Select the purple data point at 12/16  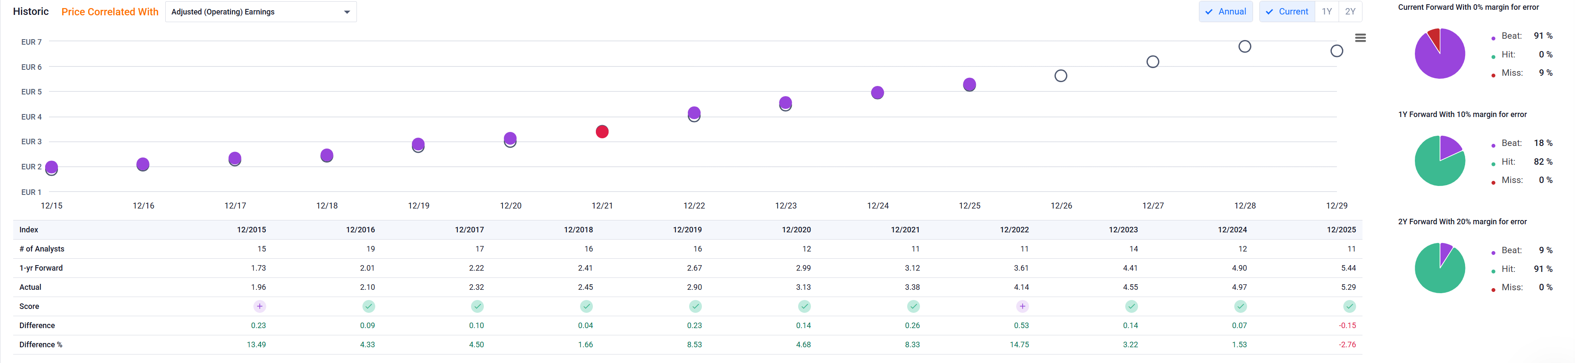tap(143, 164)
